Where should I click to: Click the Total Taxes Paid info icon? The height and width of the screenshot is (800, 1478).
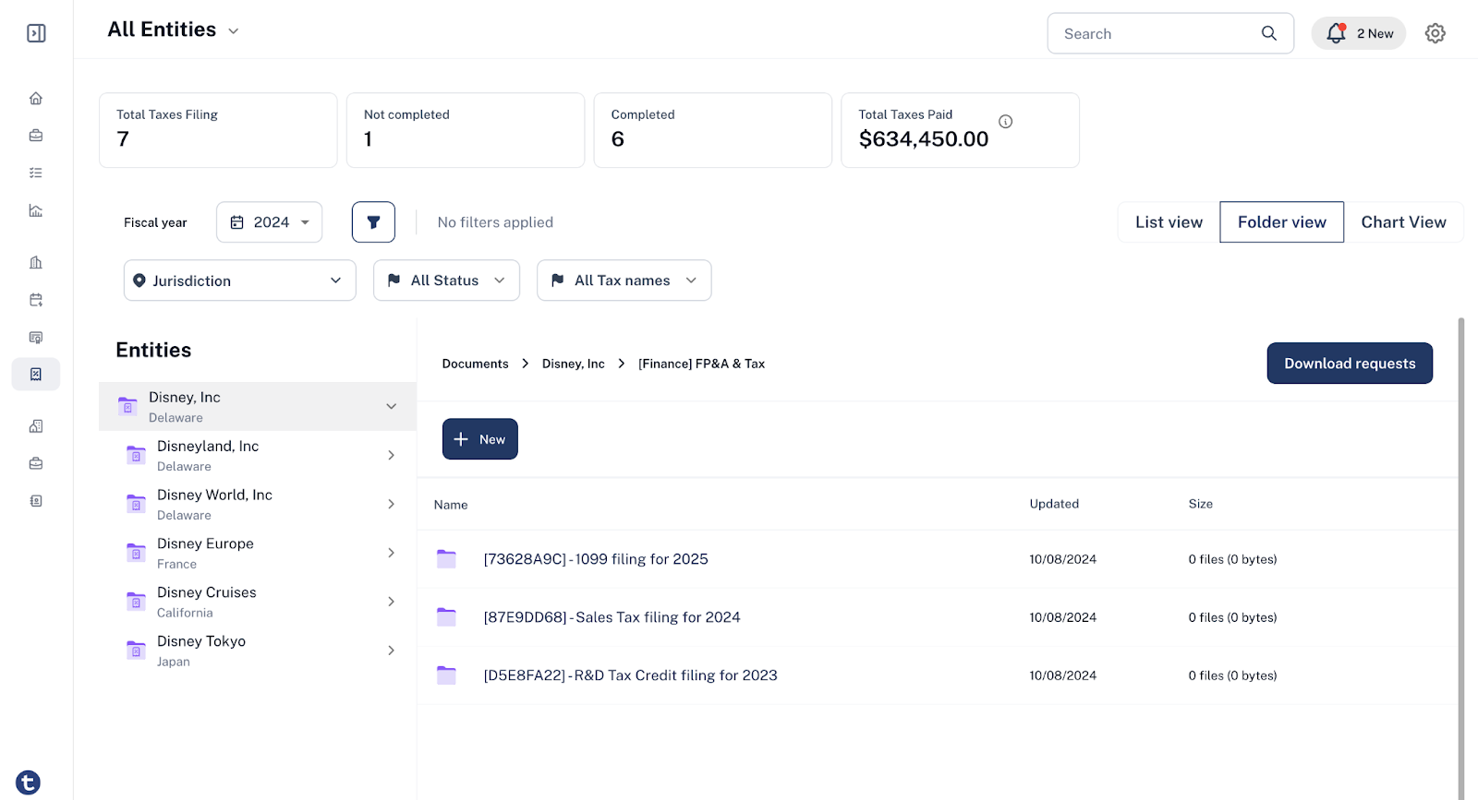click(x=1006, y=121)
